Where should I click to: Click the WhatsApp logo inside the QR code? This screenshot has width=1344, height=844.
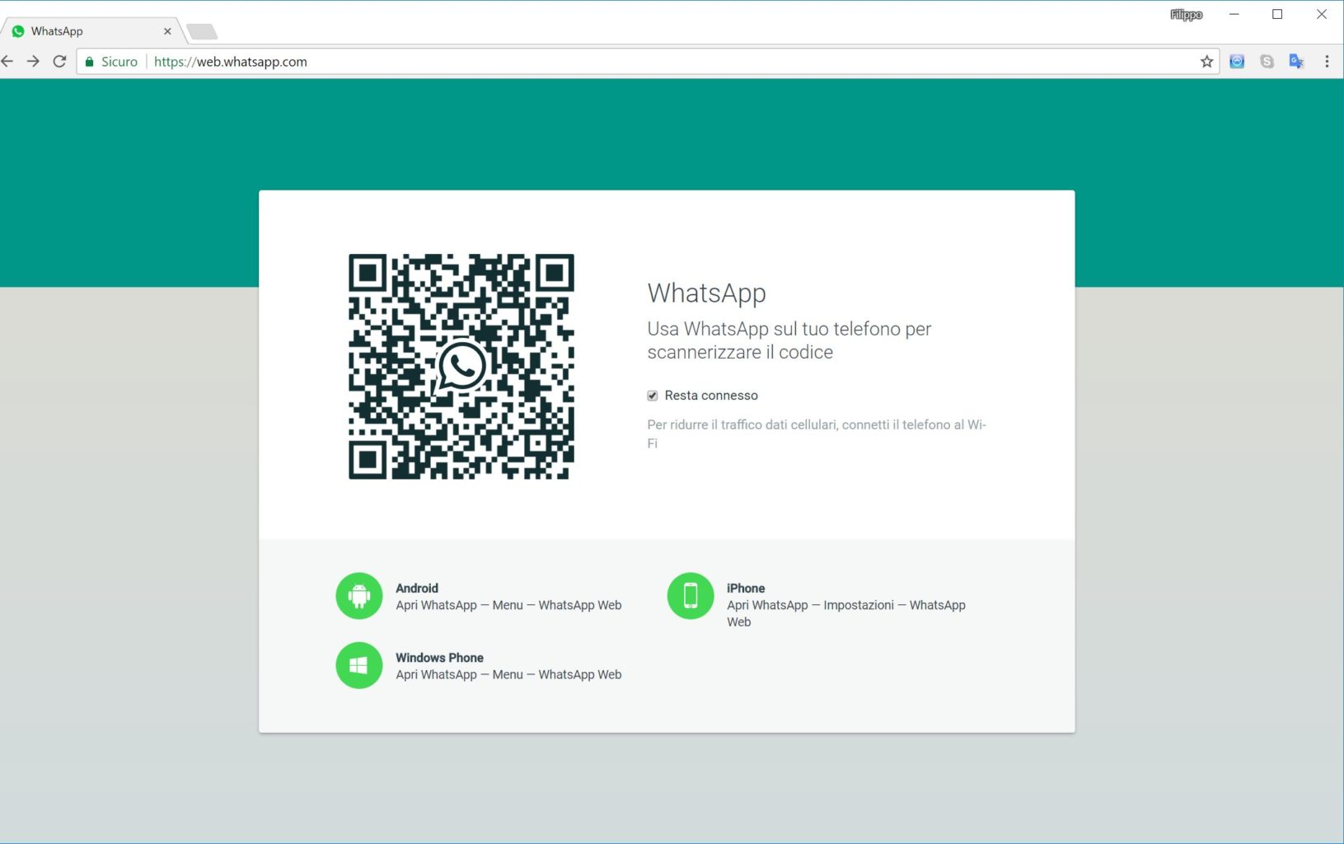coord(461,366)
